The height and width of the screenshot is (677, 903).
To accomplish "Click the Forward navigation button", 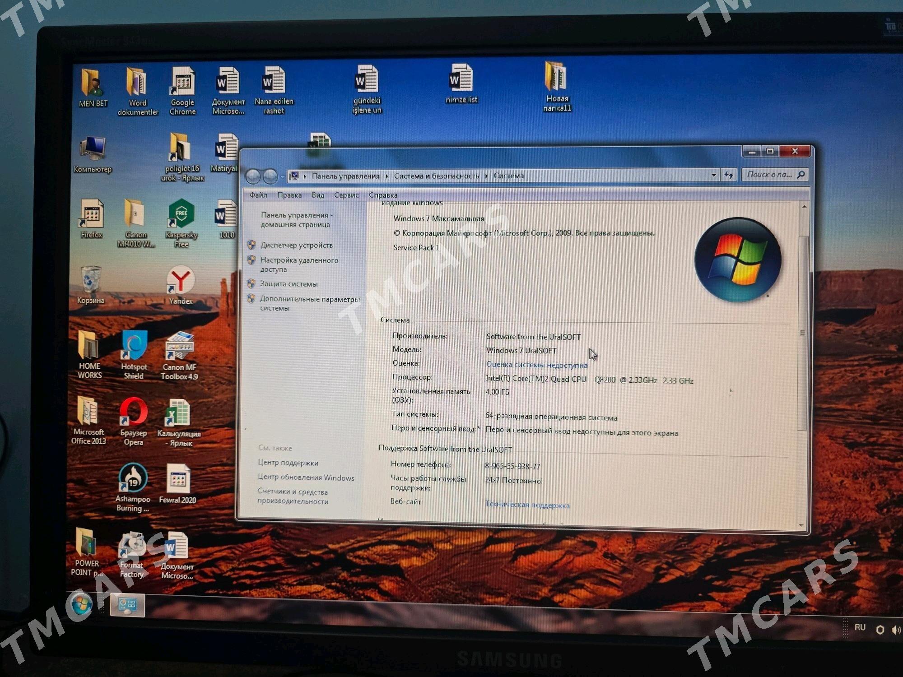I will coord(270,176).
